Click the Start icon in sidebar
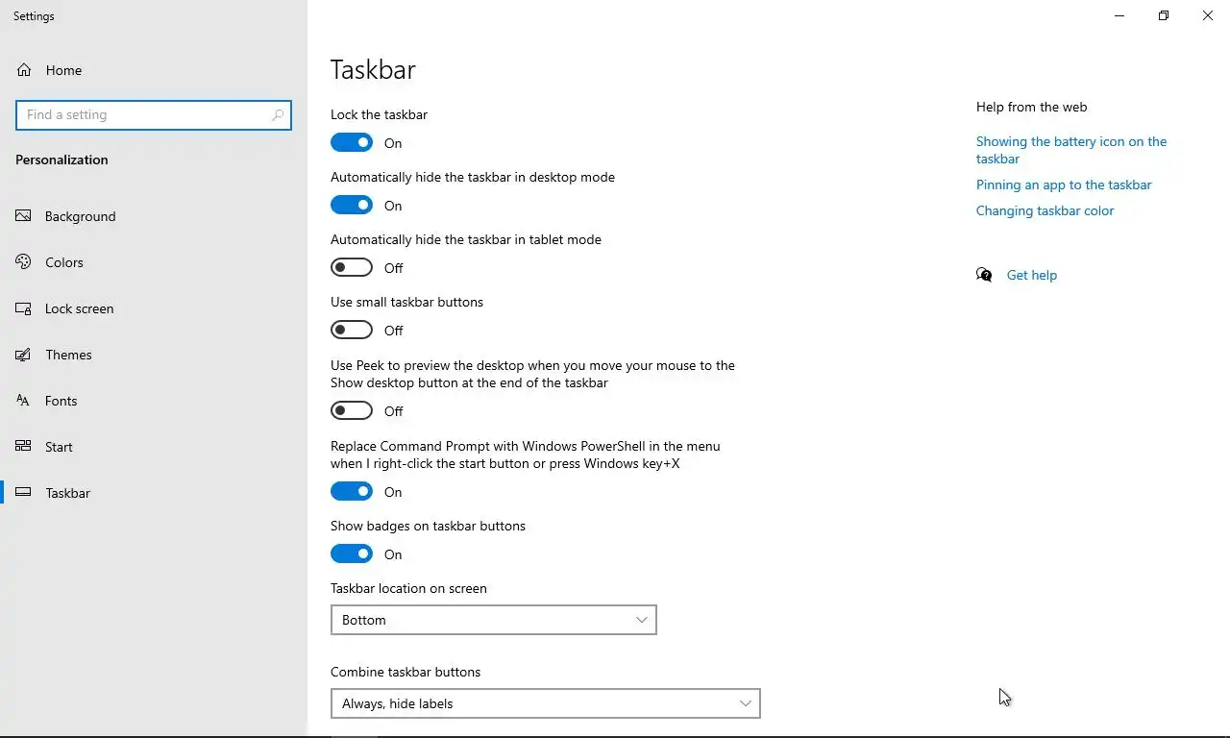 tap(24, 447)
